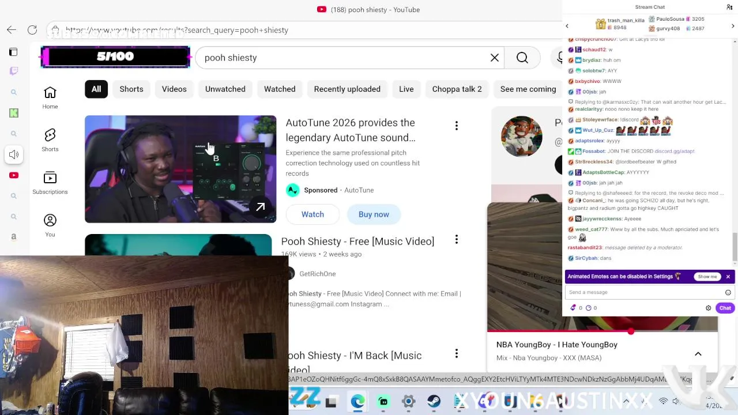This screenshot has width=738, height=415.
Task: Run search with the magnifying glass button
Action: tap(522, 58)
